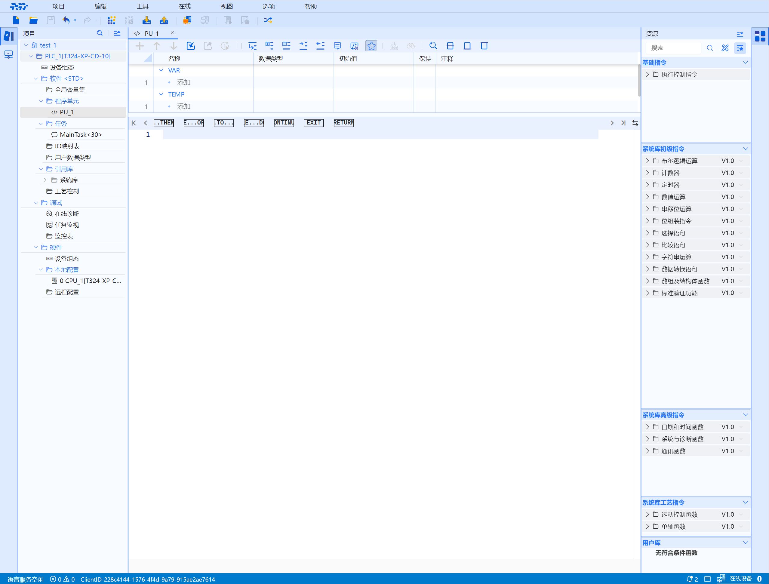
Task: Expand the 定时器 instruction folder
Action: [647, 185]
